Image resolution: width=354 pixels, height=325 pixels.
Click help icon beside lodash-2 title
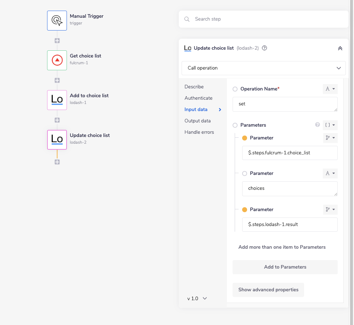click(x=264, y=48)
